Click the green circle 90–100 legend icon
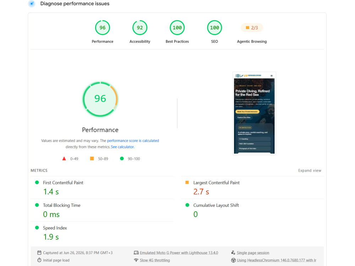This screenshot has height=266, width=355. click(x=122, y=159)
